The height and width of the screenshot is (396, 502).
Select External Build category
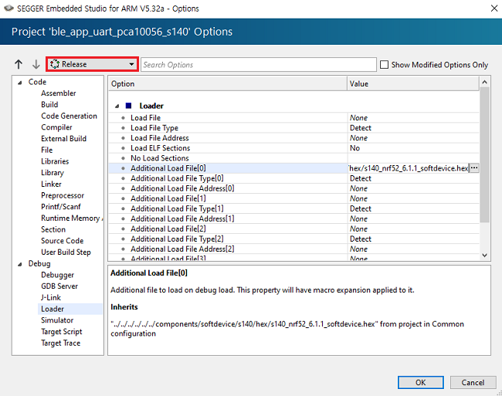[x=63, y=138]
